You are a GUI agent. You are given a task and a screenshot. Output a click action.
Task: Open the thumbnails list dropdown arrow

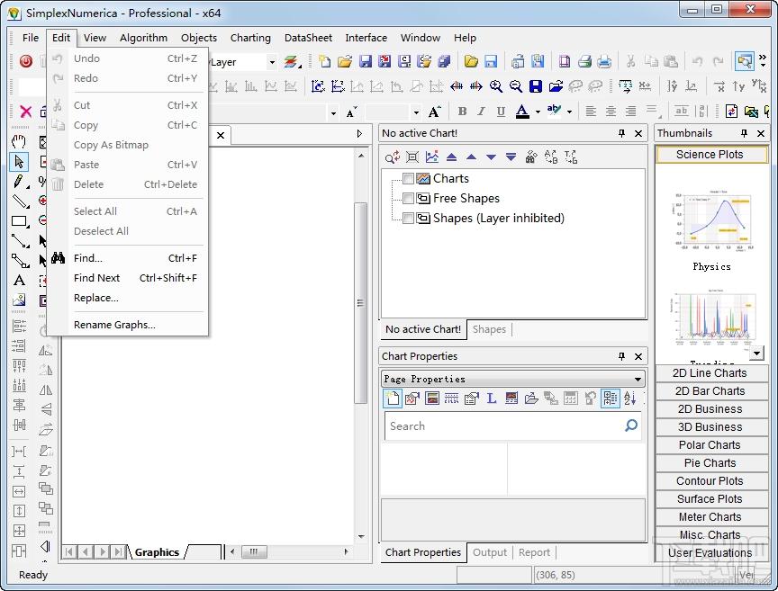pos(756,353)
